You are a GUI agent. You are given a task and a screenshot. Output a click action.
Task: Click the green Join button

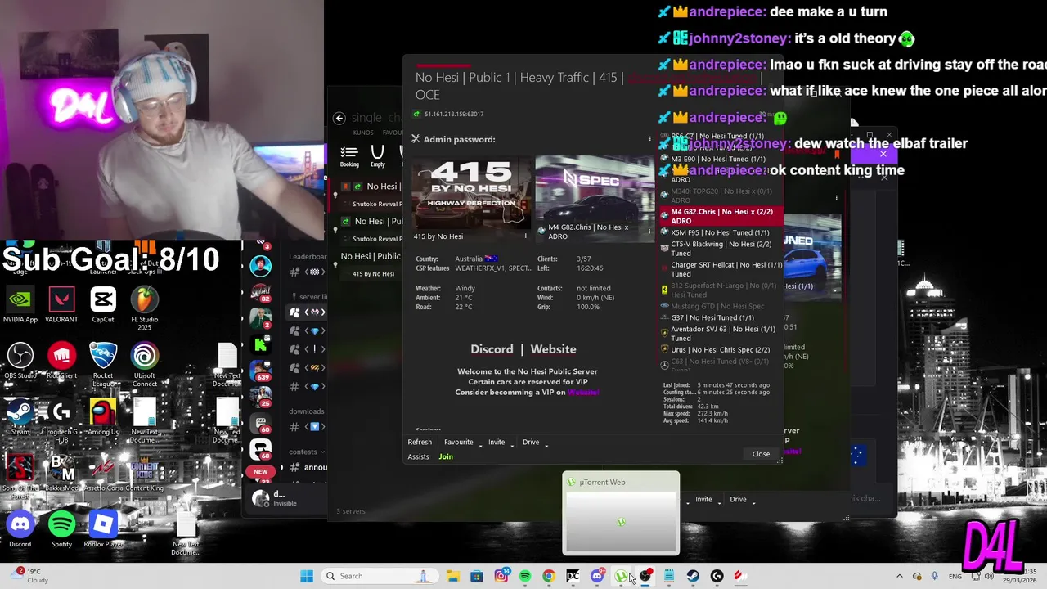tap(446, 456)
